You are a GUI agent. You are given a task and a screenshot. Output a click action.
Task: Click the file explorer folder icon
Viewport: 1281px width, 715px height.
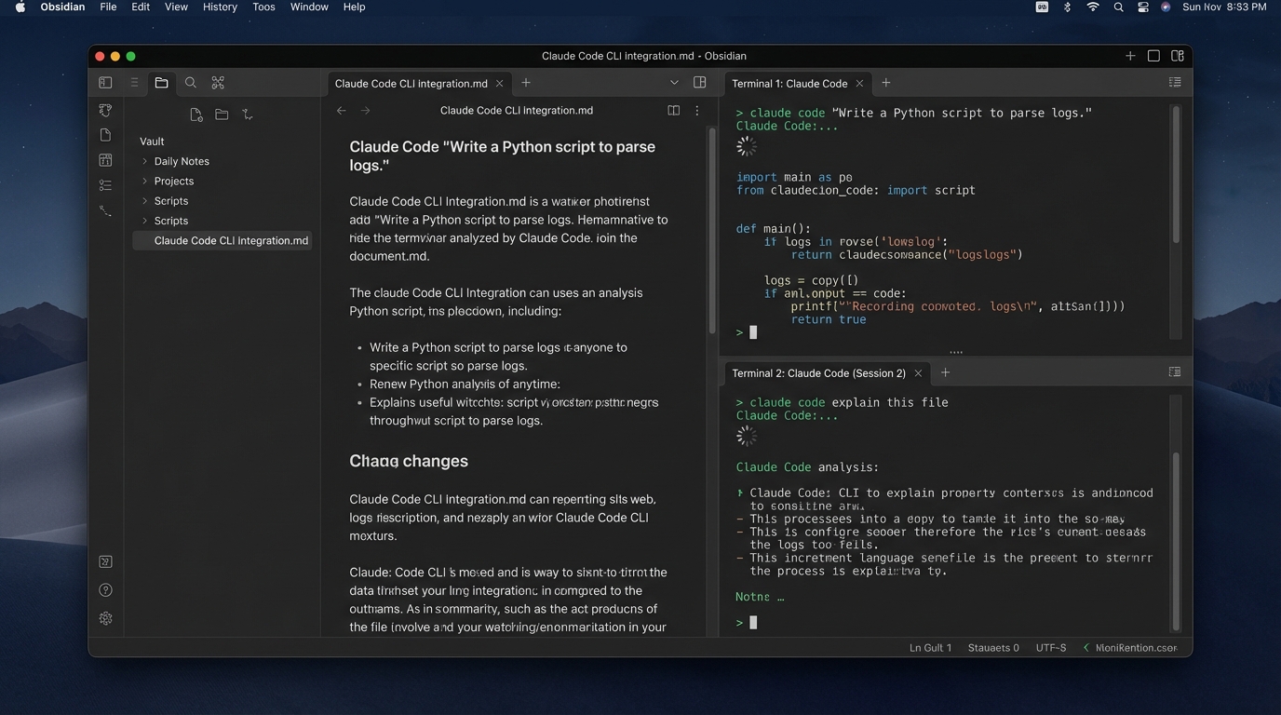click(x=162, y=83)
